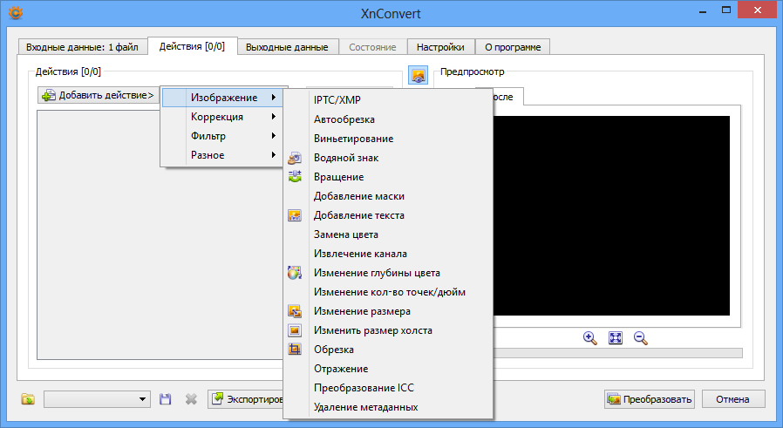This screenshot has height=428, width=783.
Task: Click the XnConvert application icon in title bar
Action: [16, 13]
